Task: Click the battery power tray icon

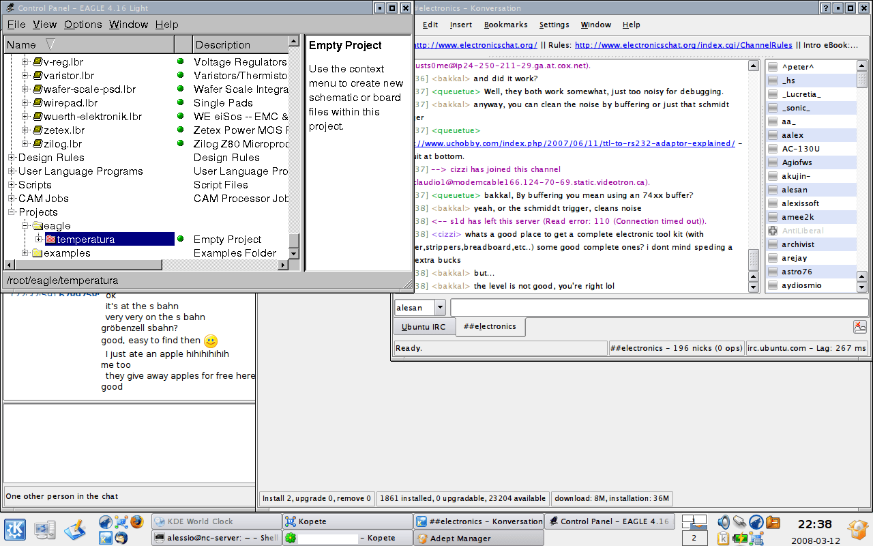Action: coord(739,538)
